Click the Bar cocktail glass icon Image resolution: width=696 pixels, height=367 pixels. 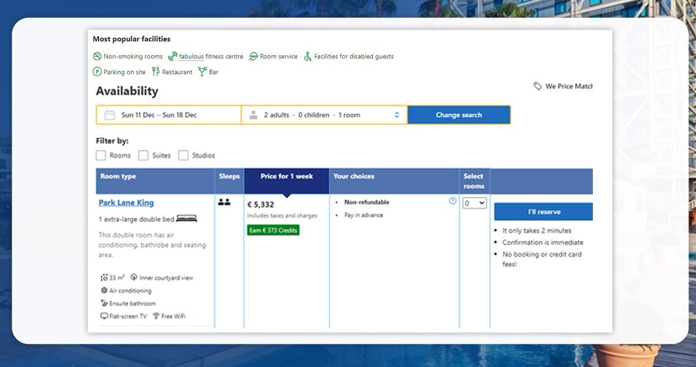tap(202, 72)
